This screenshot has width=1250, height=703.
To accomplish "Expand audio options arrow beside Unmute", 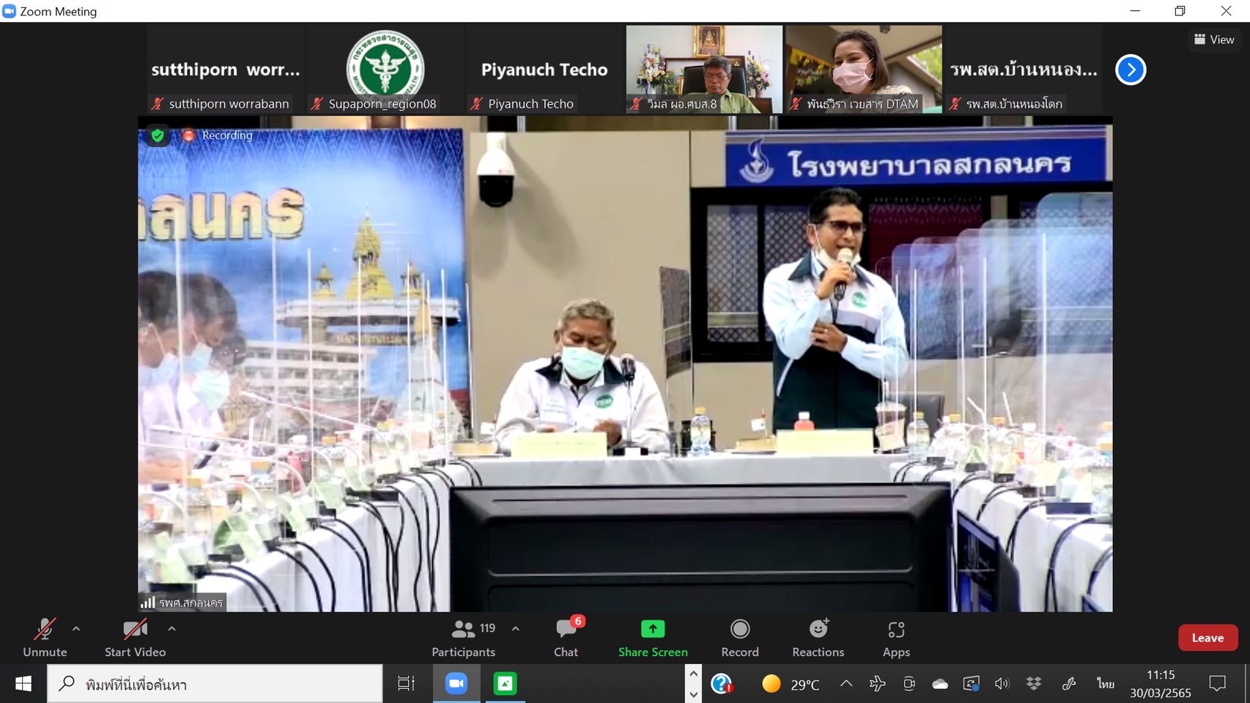I will point(76,628).
